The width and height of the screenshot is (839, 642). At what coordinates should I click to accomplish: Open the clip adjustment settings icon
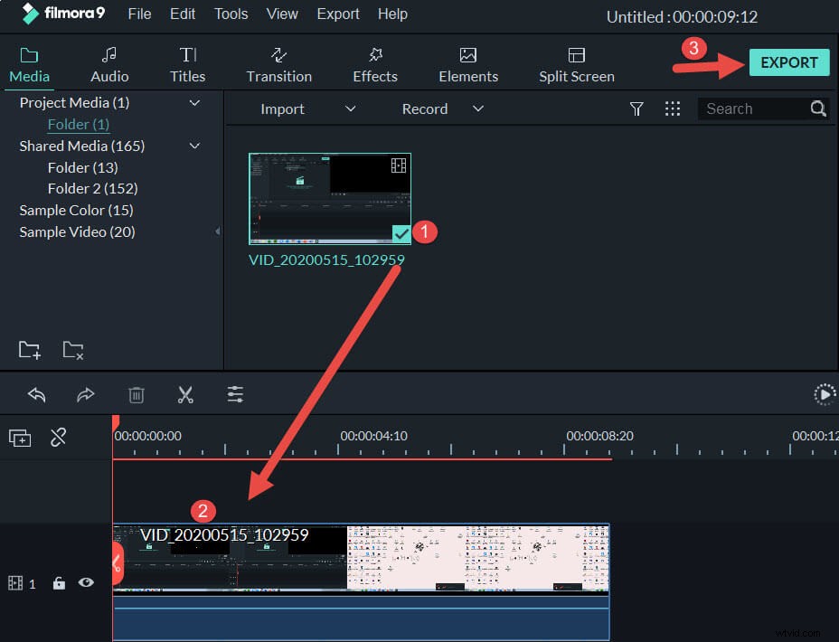coord(235,394)
